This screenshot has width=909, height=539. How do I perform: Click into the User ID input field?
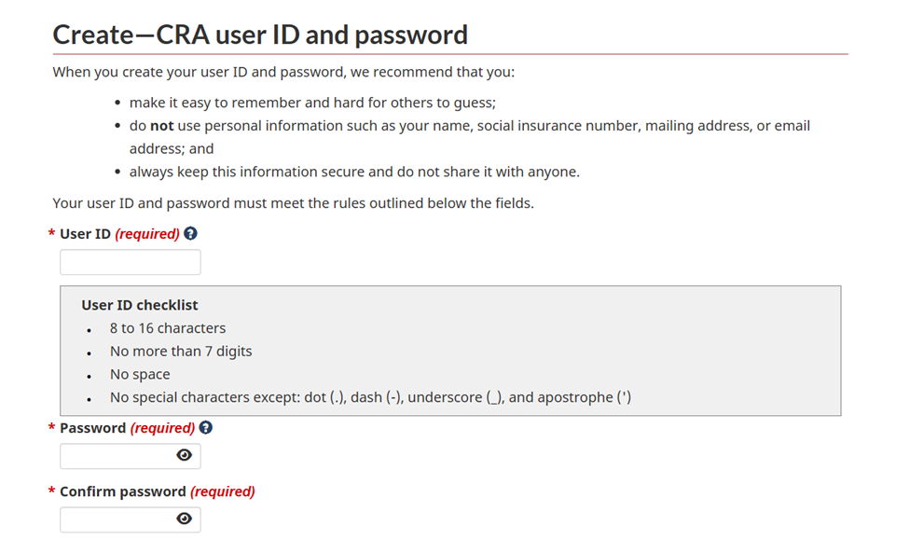(x=130, y=262)
